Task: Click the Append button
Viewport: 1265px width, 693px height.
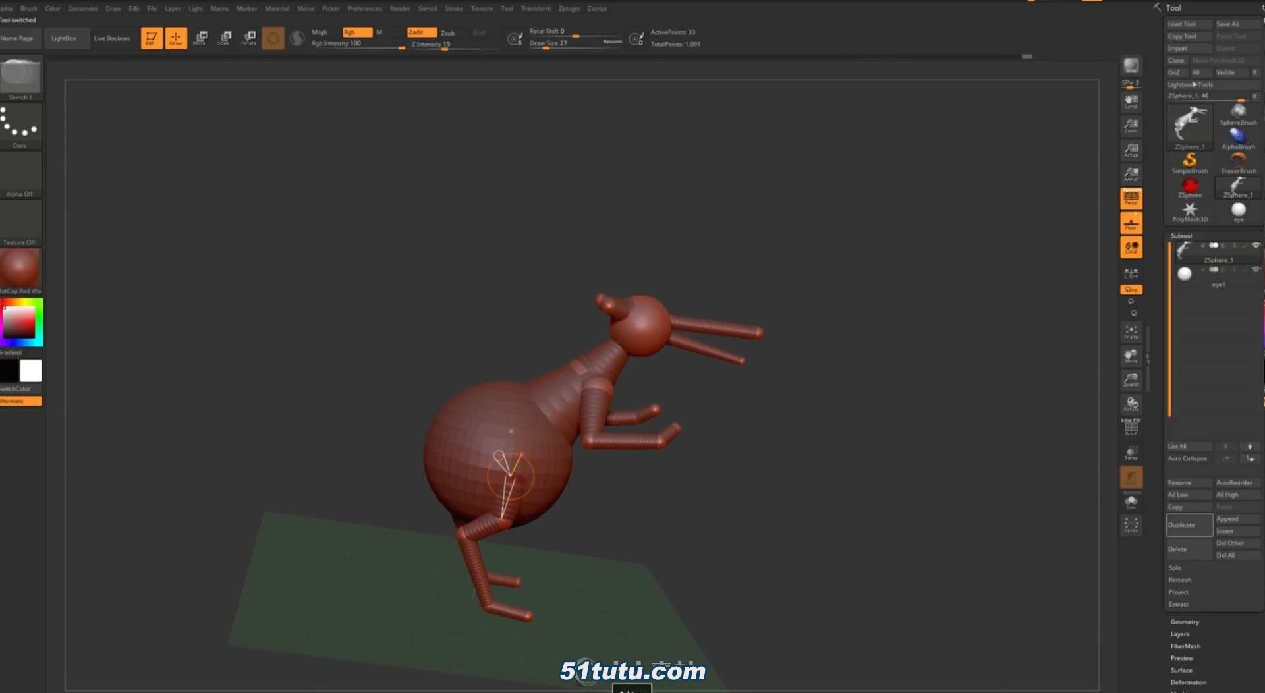Action: pos(1237,519)
